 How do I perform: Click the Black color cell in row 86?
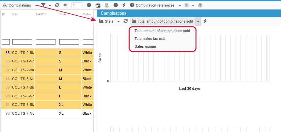(87, 61)
